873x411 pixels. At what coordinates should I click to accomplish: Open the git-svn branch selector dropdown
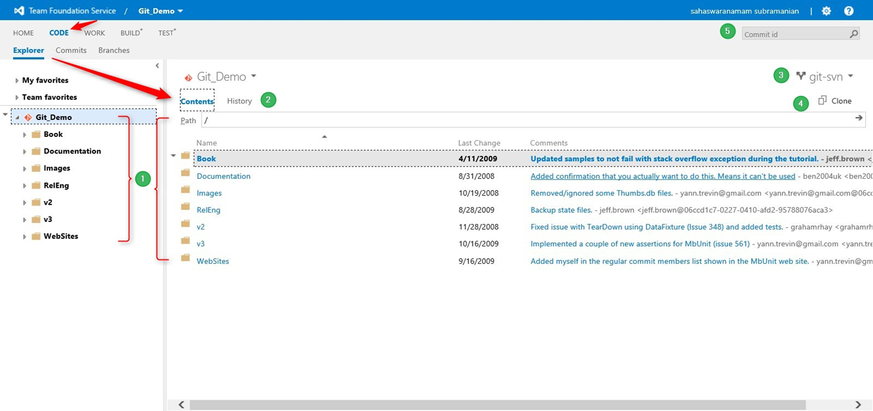pyautogui.click(x=831, y=76)
